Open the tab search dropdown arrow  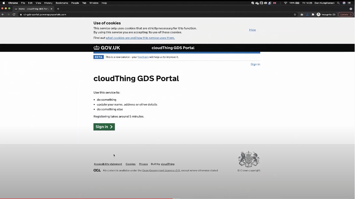(351, 9)
